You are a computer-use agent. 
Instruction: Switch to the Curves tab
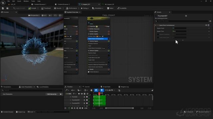[86, 87]
